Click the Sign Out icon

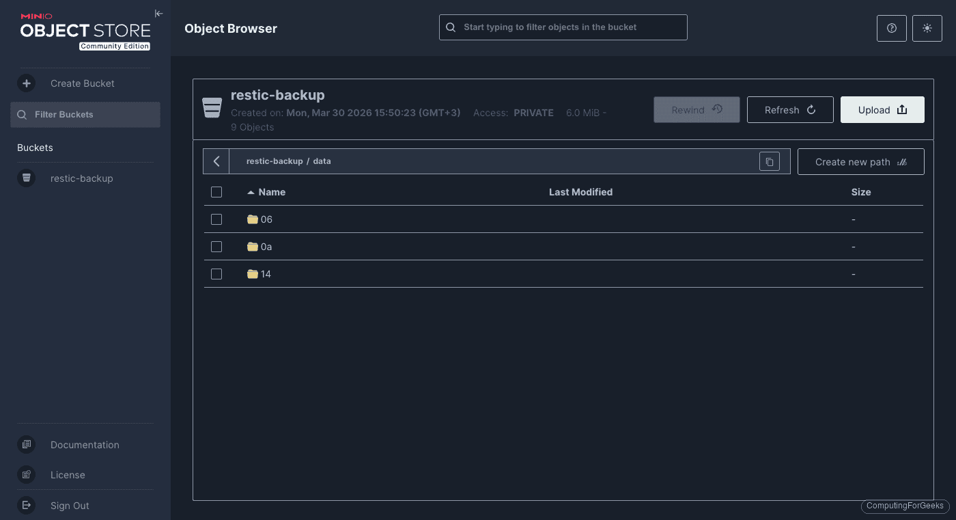pos(26,505)
